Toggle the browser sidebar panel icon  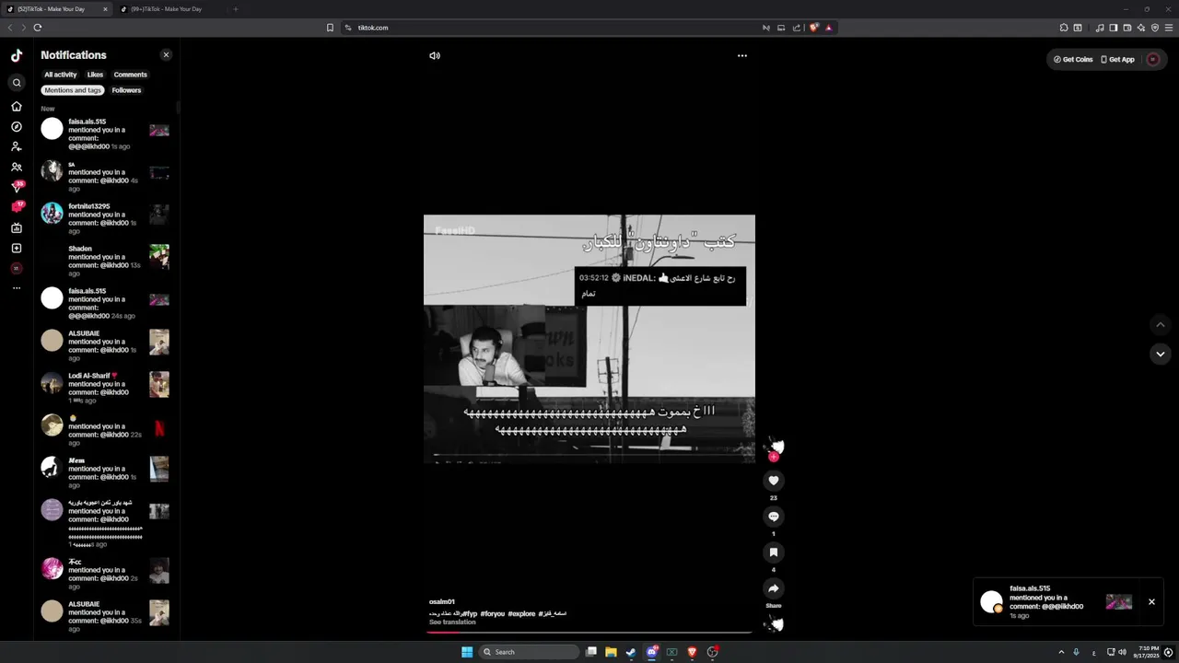coord(1113,28)
